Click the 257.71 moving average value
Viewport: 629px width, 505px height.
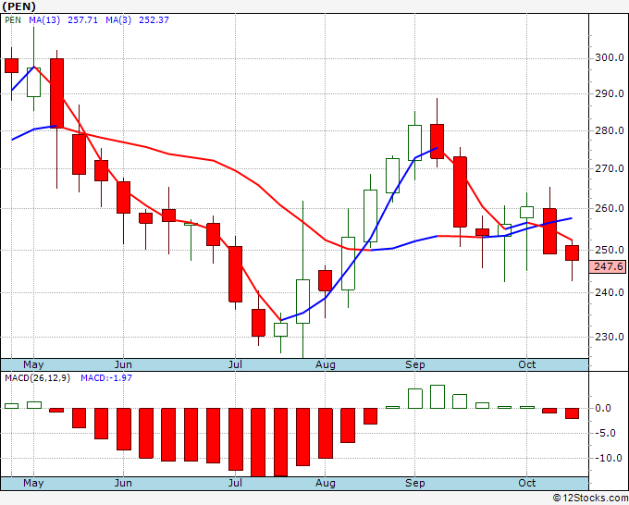[x=82, y=20]
